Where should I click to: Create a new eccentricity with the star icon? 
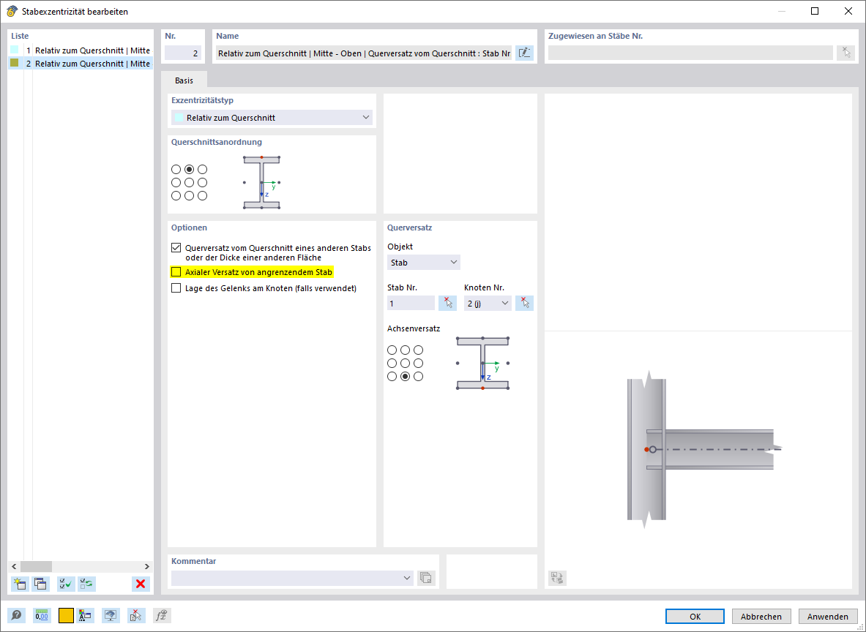pyautogui.click(x=20, y=584)
